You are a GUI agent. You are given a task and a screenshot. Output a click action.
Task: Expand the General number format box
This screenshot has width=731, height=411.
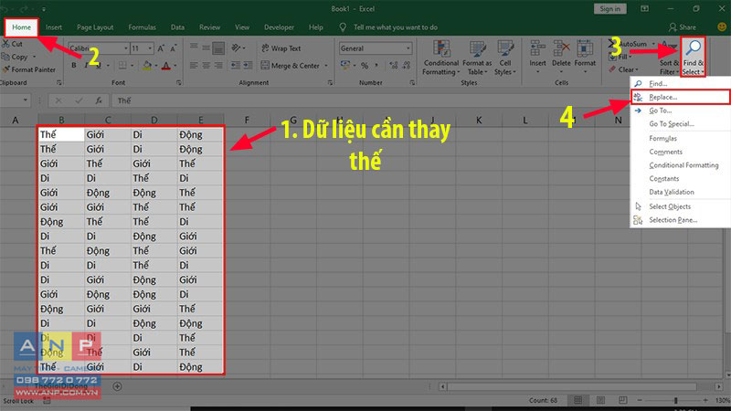tap(408, 48)
